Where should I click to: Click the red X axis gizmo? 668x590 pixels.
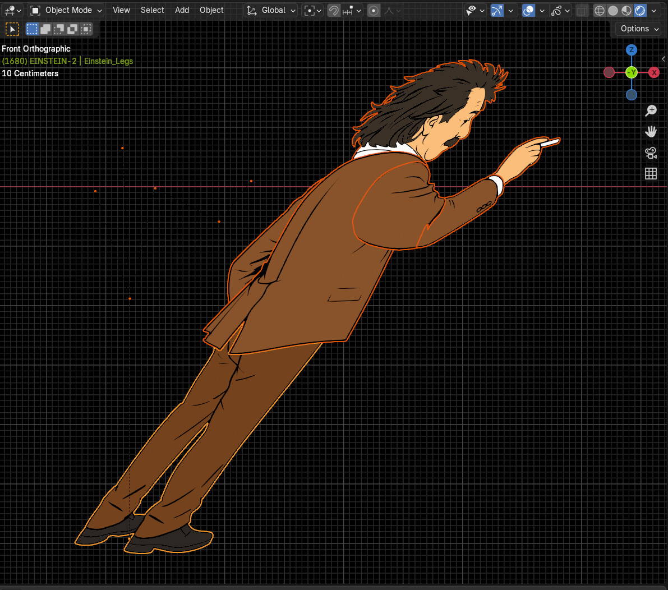(654, 72)
